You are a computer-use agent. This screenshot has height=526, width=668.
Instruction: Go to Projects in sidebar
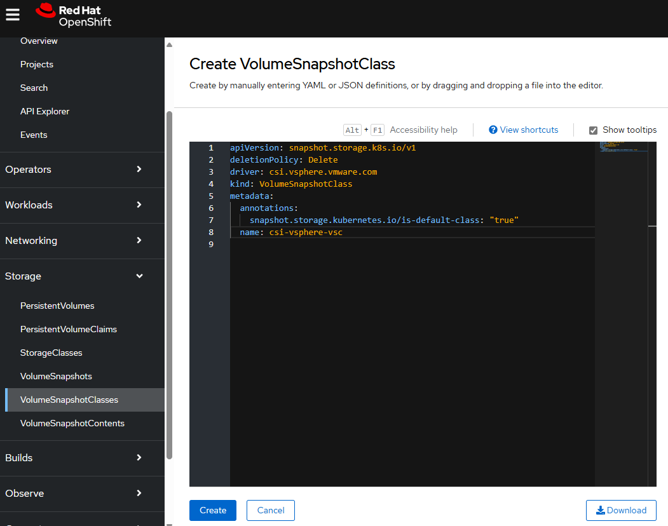coord(37,64)
